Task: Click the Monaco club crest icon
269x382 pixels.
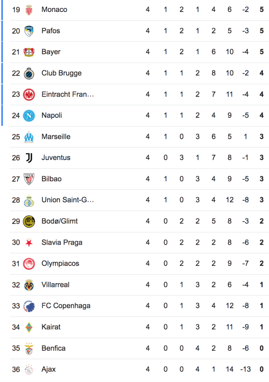Action: coord(29,10)
